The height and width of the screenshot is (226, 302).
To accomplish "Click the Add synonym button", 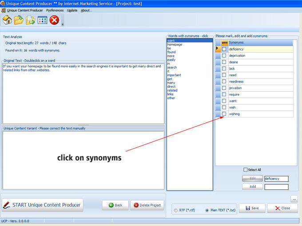I will [253, 187].
